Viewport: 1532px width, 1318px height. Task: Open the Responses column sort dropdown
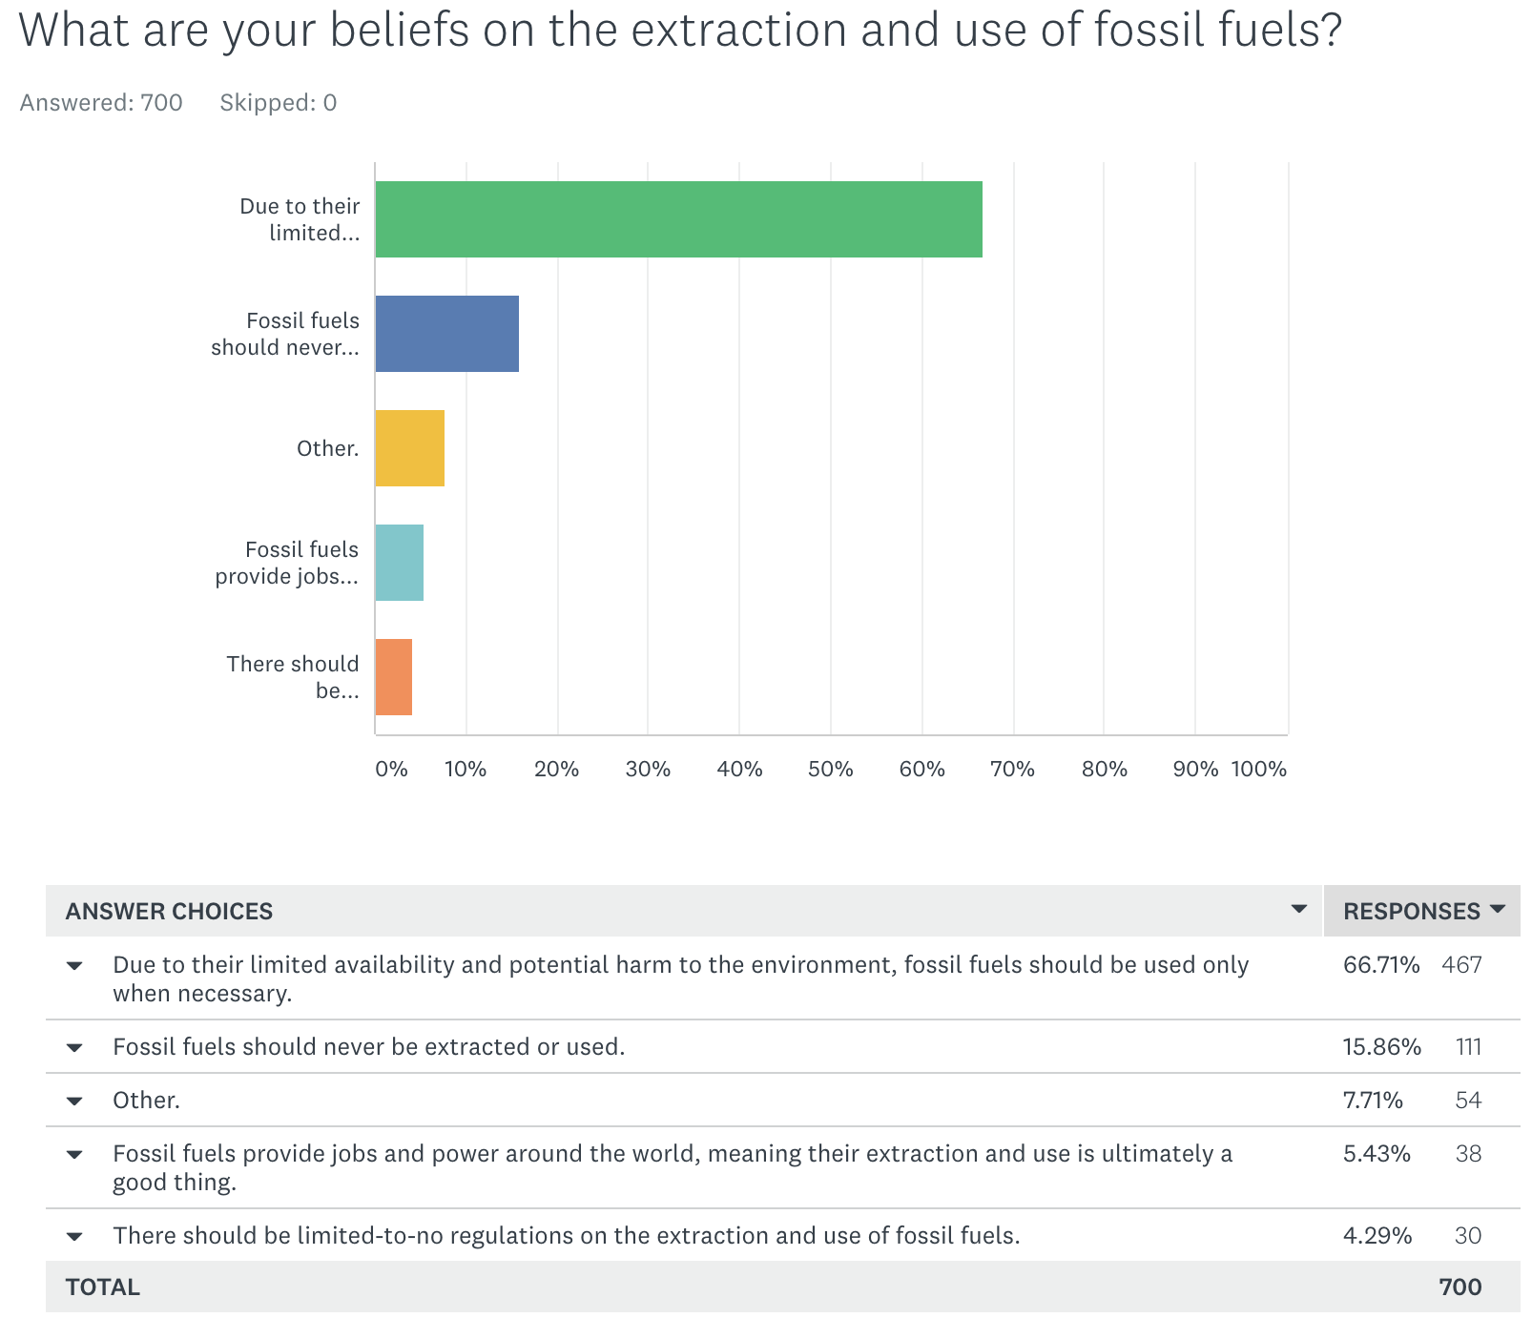1498,909
